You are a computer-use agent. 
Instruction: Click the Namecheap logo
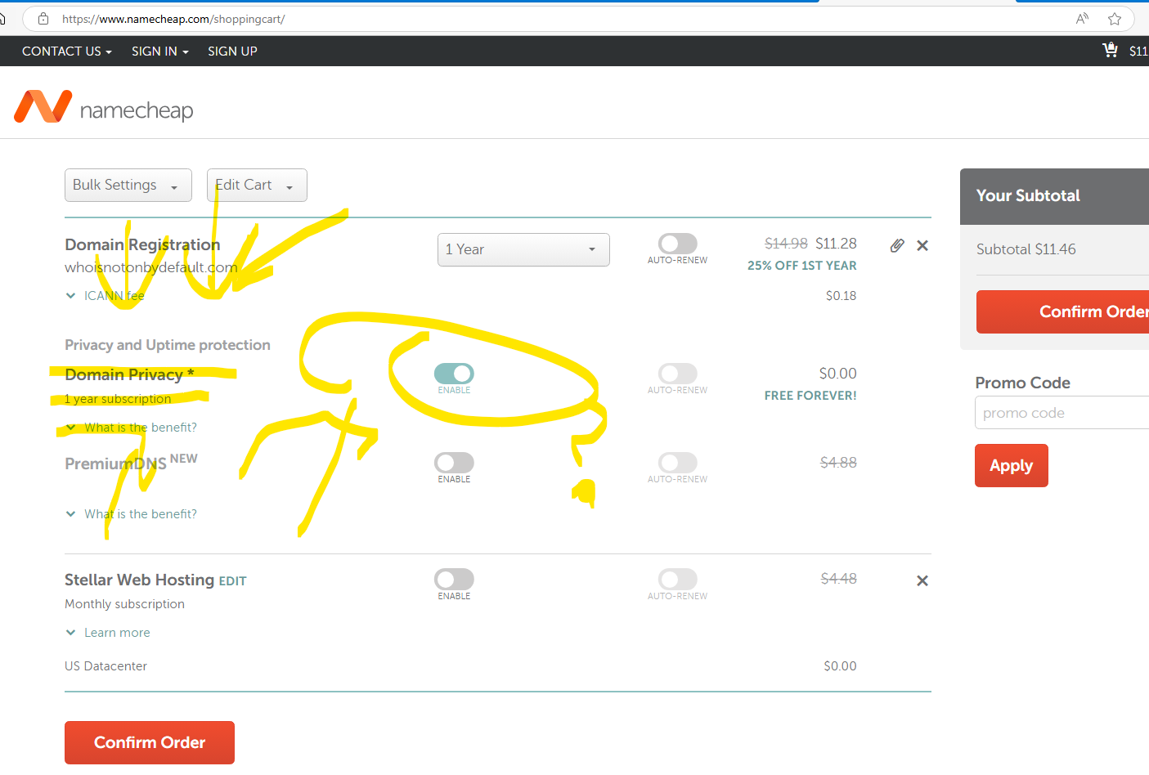104,107
